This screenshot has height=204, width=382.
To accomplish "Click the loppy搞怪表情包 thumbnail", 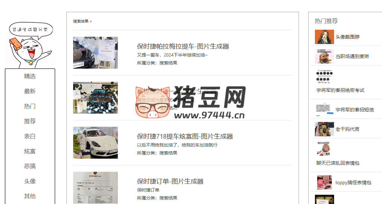I will (325, 183).
